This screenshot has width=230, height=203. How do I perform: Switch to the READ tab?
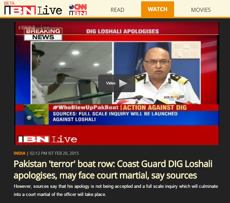pos(117,10)
